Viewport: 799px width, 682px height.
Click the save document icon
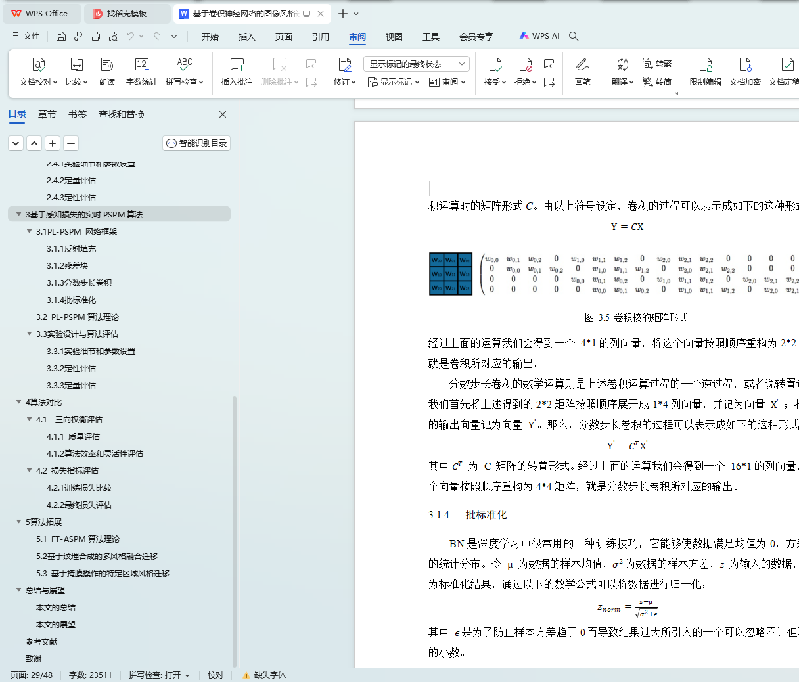61,36
